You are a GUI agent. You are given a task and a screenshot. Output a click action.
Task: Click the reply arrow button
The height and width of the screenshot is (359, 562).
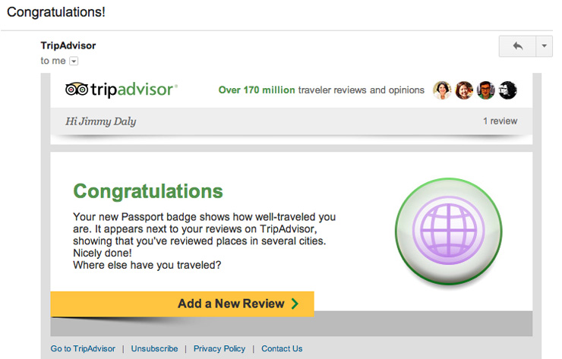(x=517, y=46)
